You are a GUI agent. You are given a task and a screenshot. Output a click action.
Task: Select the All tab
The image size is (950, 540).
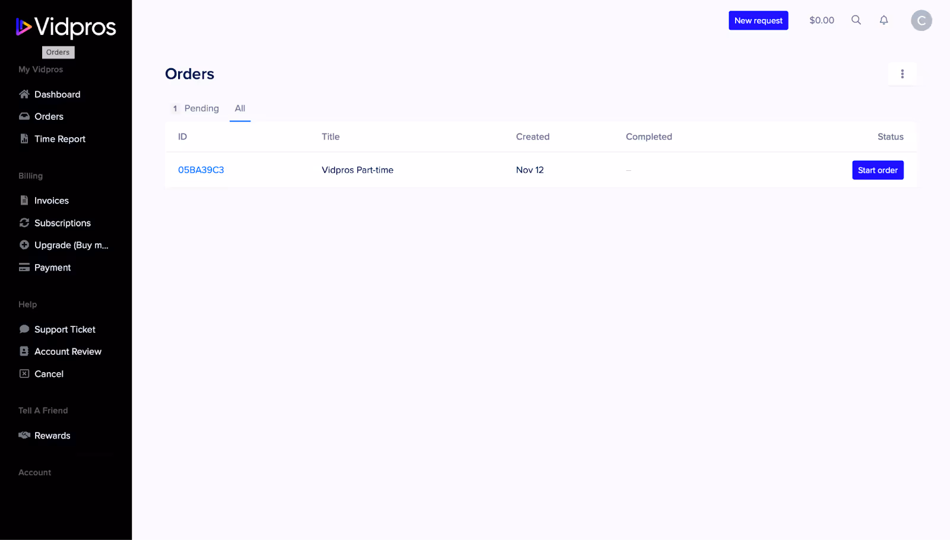coord(240,109)
